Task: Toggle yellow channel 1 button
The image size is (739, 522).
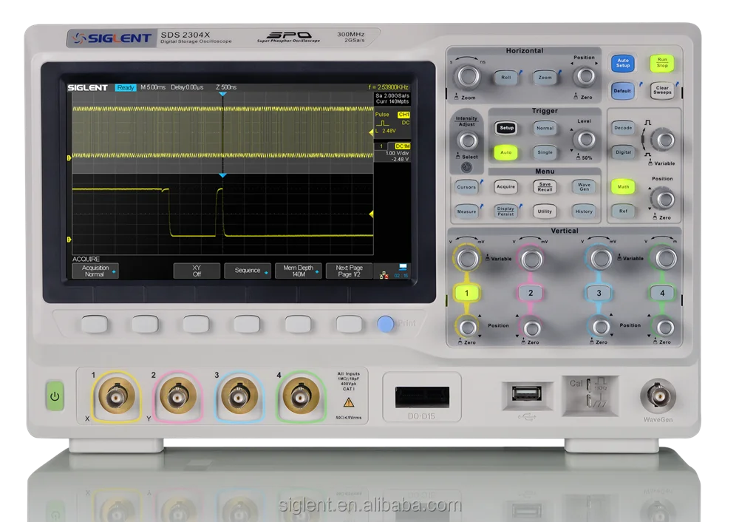Action: pyautogui.click(x=466, y=293)
